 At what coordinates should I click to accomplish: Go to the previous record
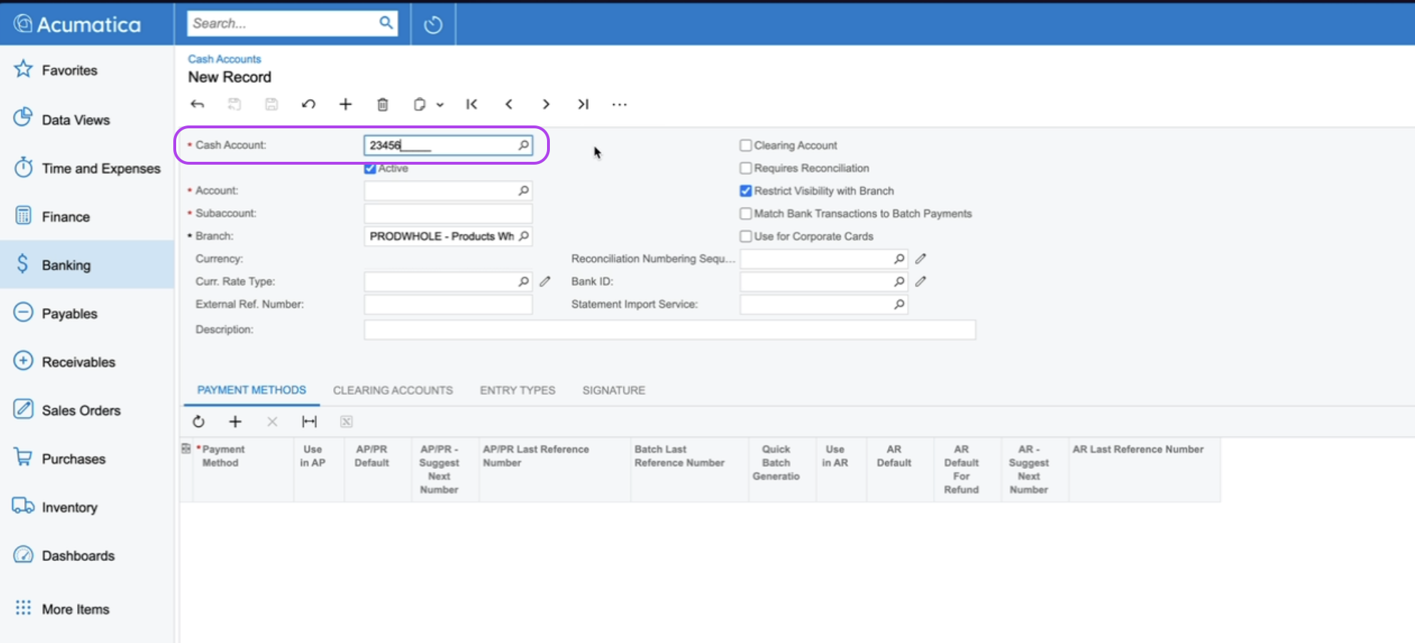pos(509,104)
